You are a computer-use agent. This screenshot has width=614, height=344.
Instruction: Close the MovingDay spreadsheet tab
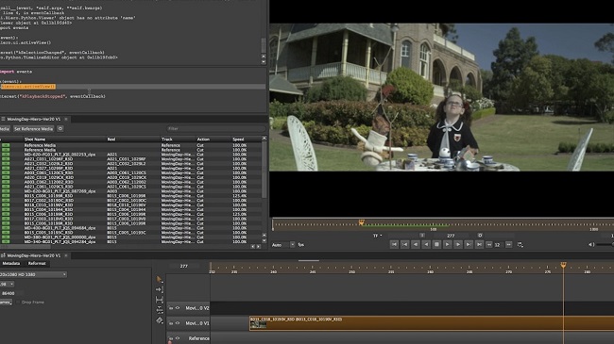66,119
